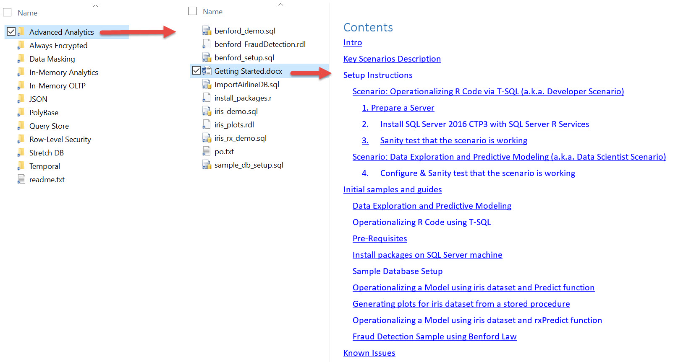Click the benford_setup.sql file icon
The height and width of the screenshot is (362, 678).
coord(207,57)
